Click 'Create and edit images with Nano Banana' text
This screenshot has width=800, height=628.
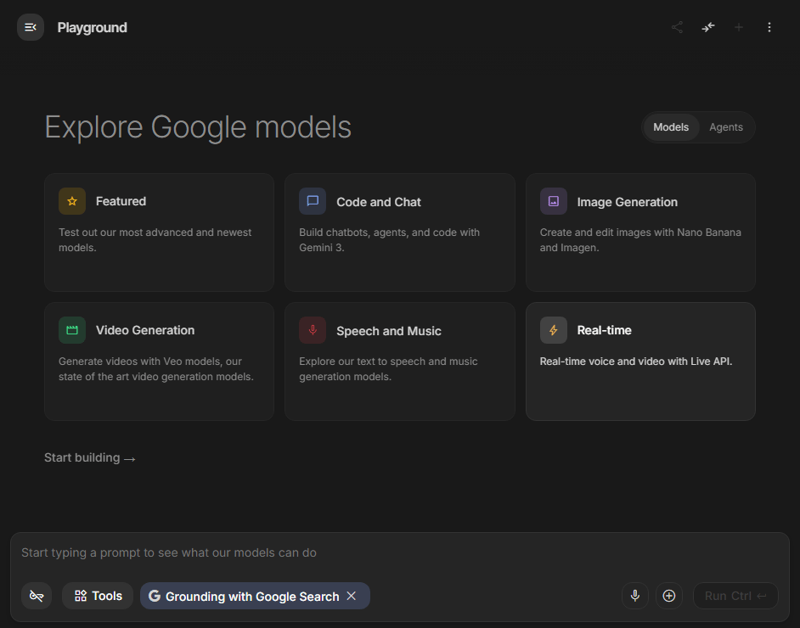(x=640, y=240)
